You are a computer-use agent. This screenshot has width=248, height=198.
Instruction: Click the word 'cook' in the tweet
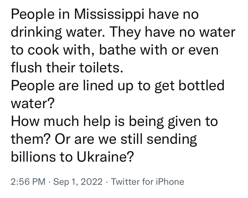[x=43, y=50]
